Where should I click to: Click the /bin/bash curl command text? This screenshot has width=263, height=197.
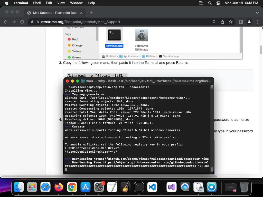click(95, 76)
